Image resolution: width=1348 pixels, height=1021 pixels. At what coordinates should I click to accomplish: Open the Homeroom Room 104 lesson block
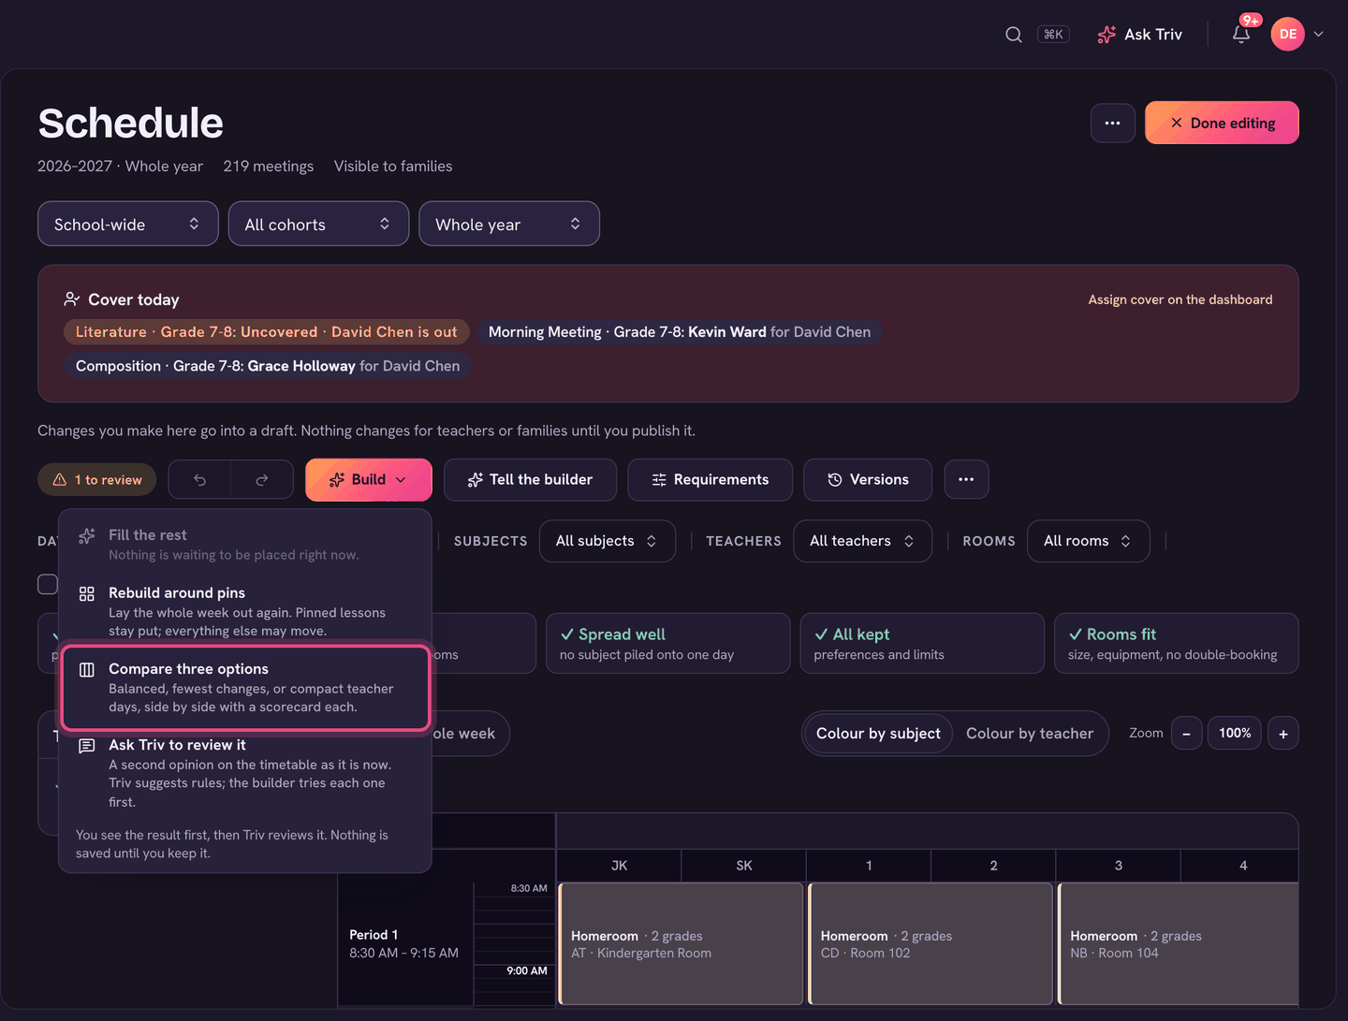coord(1179,943)
